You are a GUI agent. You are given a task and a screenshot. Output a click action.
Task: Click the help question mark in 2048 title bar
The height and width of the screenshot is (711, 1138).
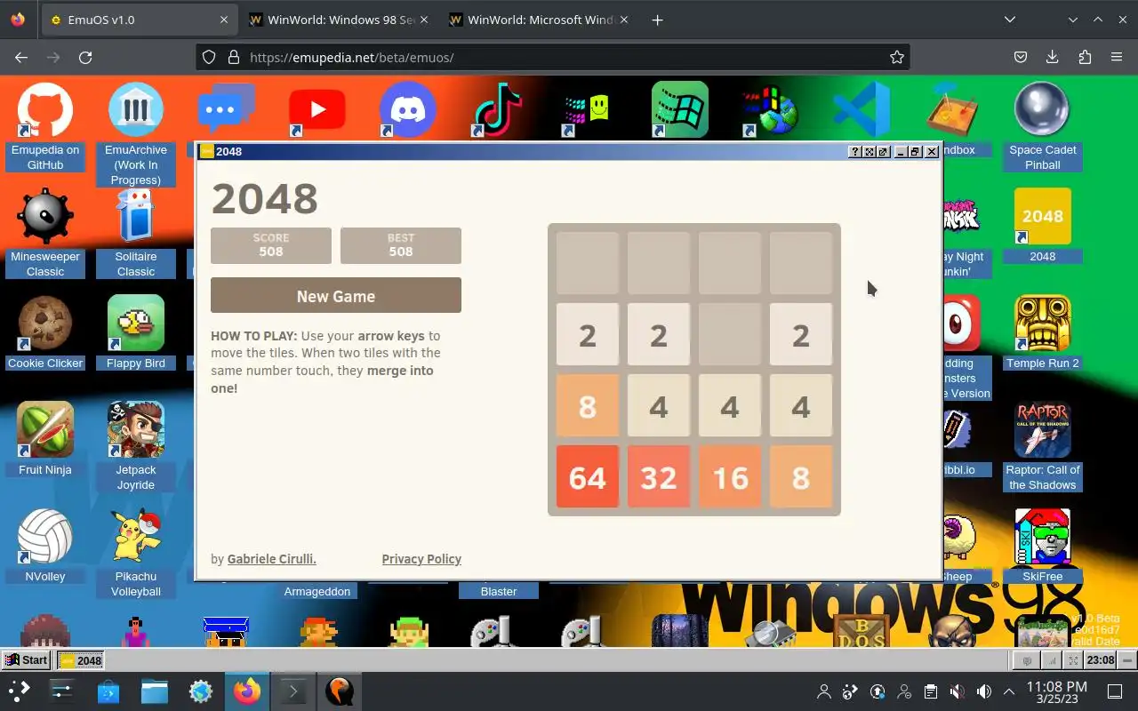coord(855,152)
